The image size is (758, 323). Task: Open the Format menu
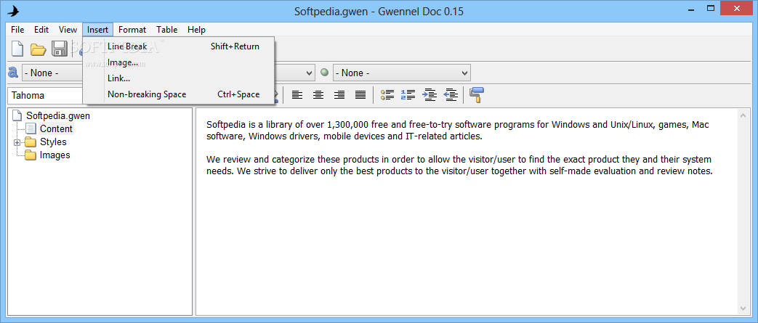[132, 30]
